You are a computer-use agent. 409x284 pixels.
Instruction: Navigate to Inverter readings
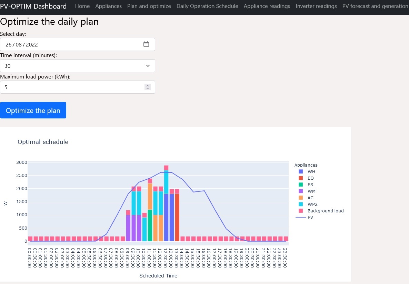click(316, 6)
